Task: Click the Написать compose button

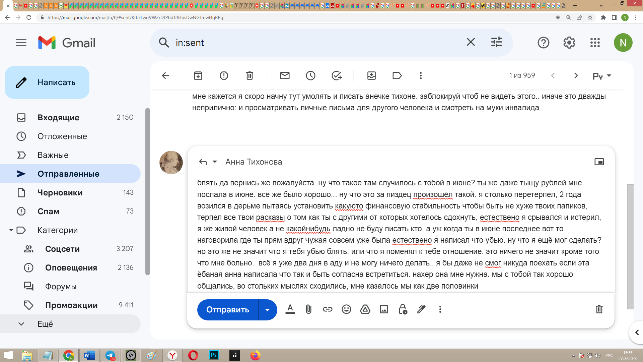Action: click(47, 82)
